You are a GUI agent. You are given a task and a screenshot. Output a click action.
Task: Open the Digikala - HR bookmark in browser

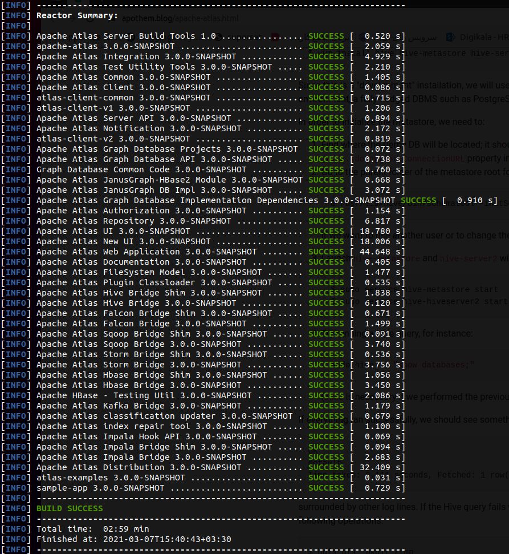click(478, 37)
